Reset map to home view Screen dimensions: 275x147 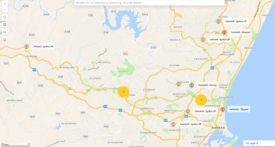(x=5, y=17)
